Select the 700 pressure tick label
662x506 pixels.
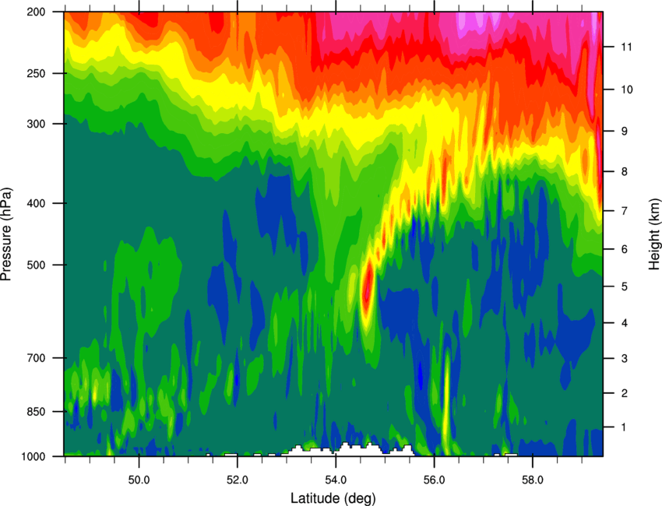point(37,358)
